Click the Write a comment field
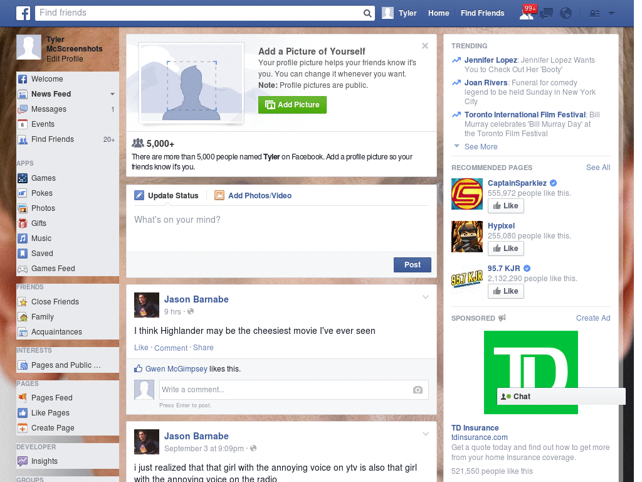This screenshot has height=482, width=642. click(287, 390)
